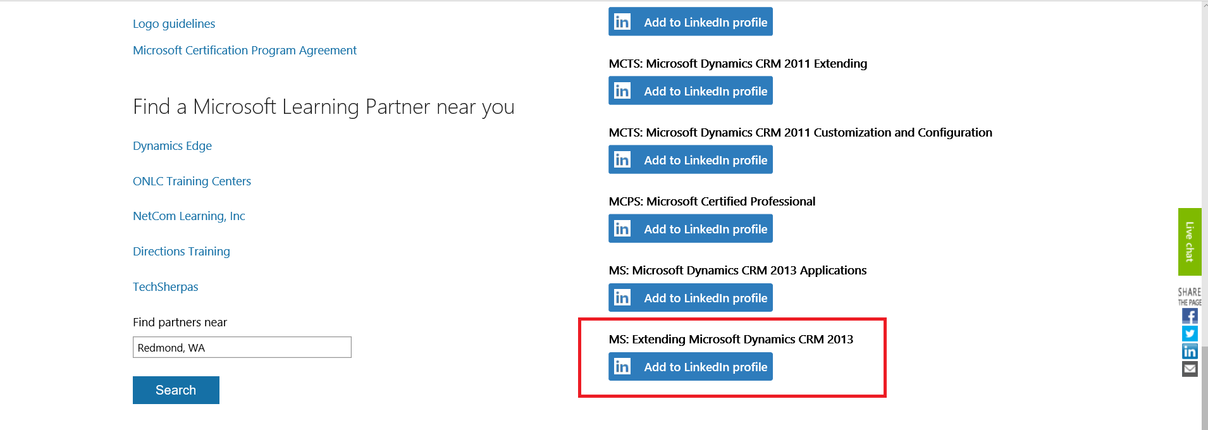Viewport: 1208px width, 430px height.
Task: Share page on Facebook icon
Action: click(x=1189, y=316)
